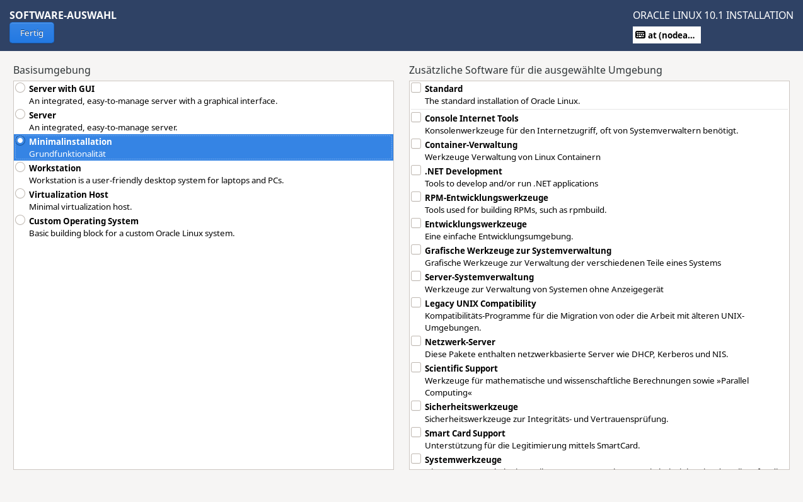Click the SOFTWARE-AUSWAHL heading

(x=62, y=14)
